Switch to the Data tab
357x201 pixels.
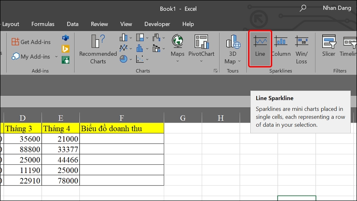(73, 24)
